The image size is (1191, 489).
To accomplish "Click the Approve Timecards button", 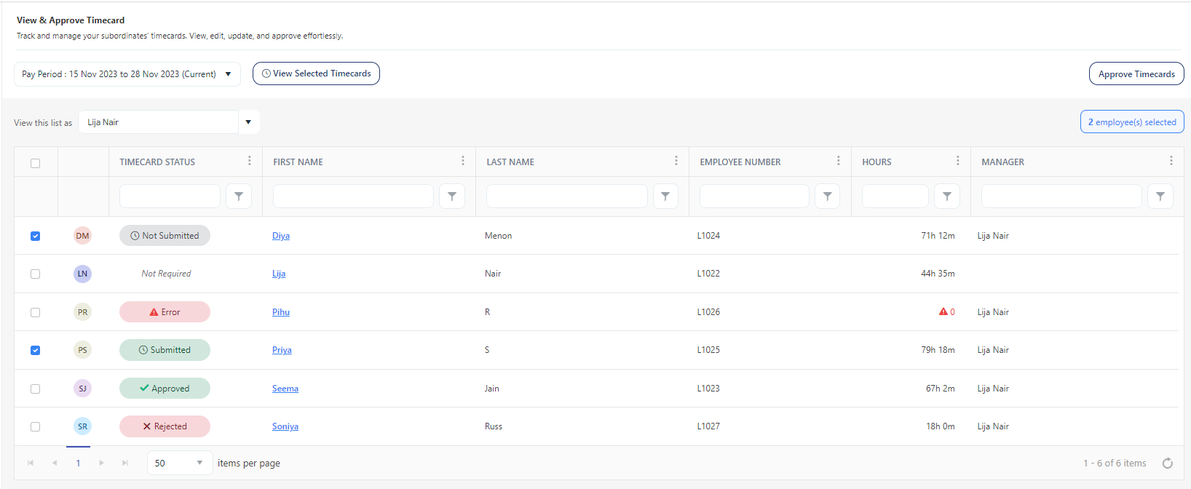I will pyautogui.click(x=1136, y=74).
